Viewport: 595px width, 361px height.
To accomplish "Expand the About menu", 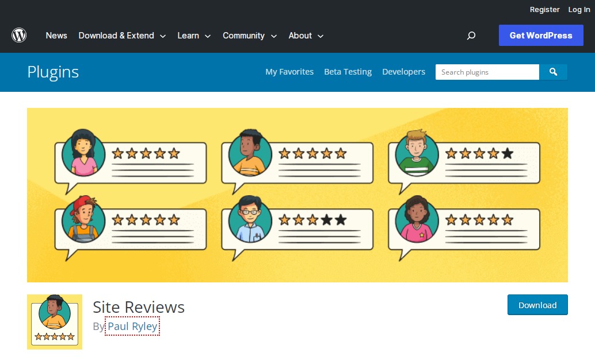I will (x=306, y=36).
